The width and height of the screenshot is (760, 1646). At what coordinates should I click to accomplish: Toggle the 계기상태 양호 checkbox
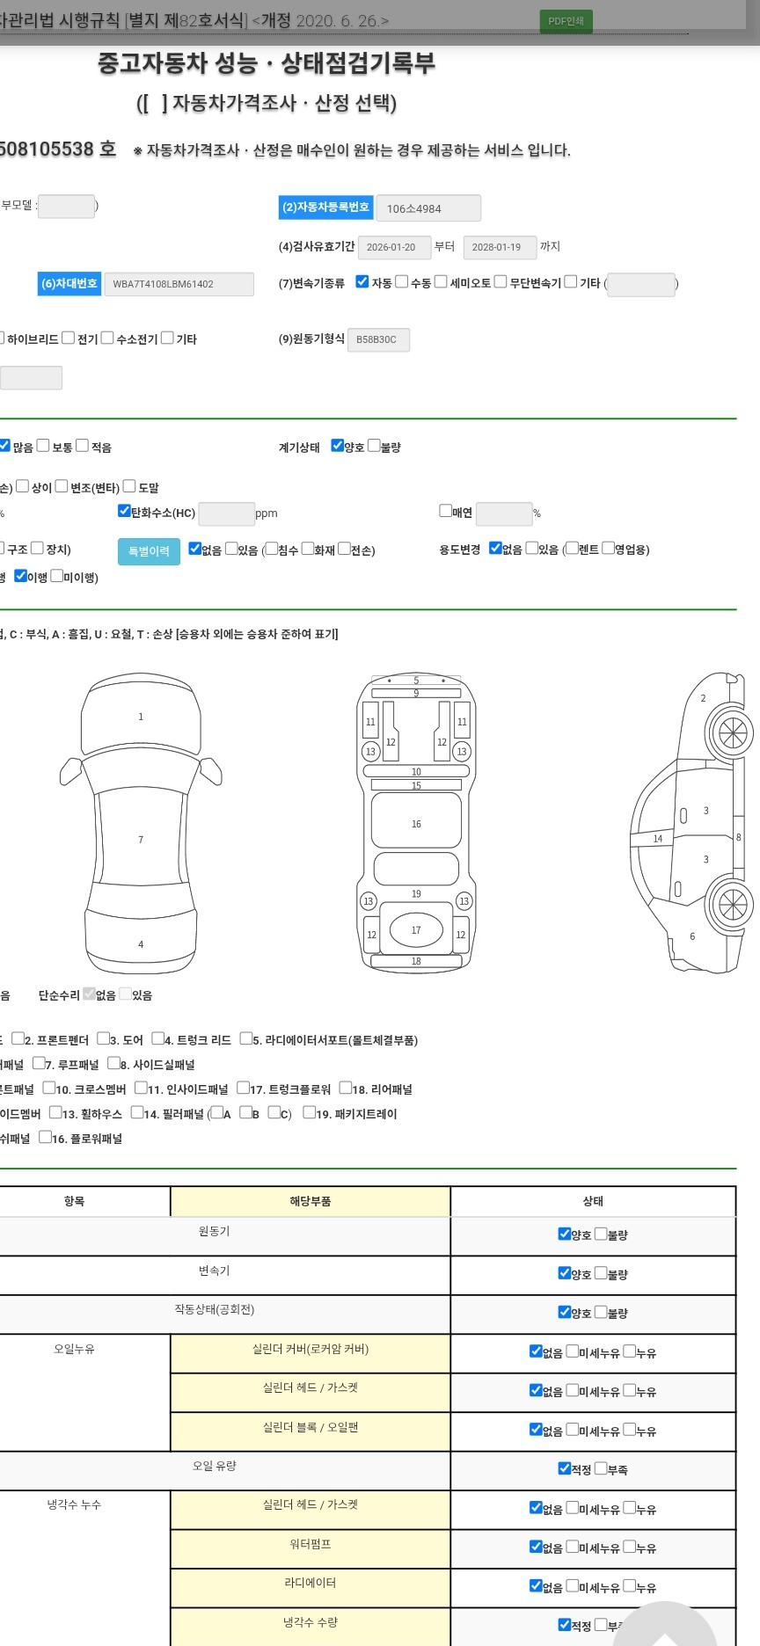337,445
